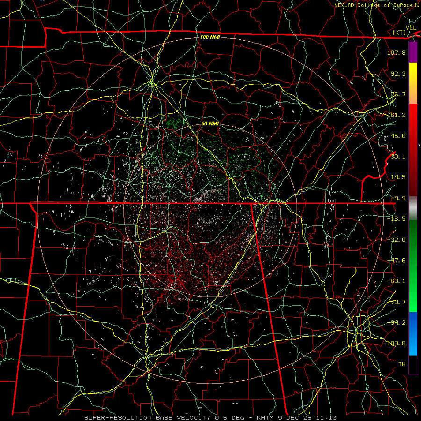Click the VEL legend title

[411, 28]
